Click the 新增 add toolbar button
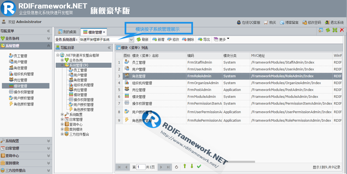The height and width of the screenshot is (174, 347). point(158,39)
